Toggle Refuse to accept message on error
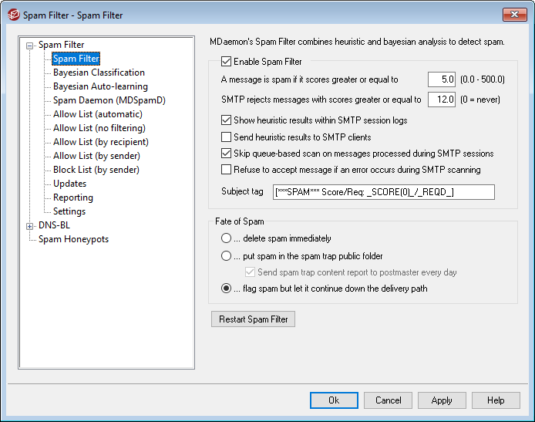The width and height of the screenshot is (535, 422). [x=226, y=170]
